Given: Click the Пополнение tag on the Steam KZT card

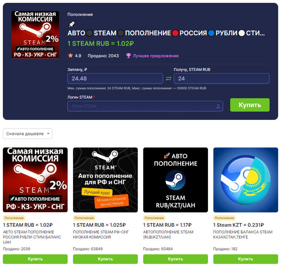Looking at the screenshot, I should tap(224, 218).
